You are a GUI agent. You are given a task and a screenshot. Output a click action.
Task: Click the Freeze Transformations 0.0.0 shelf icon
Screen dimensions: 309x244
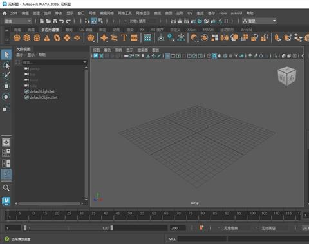coord(182,38)
